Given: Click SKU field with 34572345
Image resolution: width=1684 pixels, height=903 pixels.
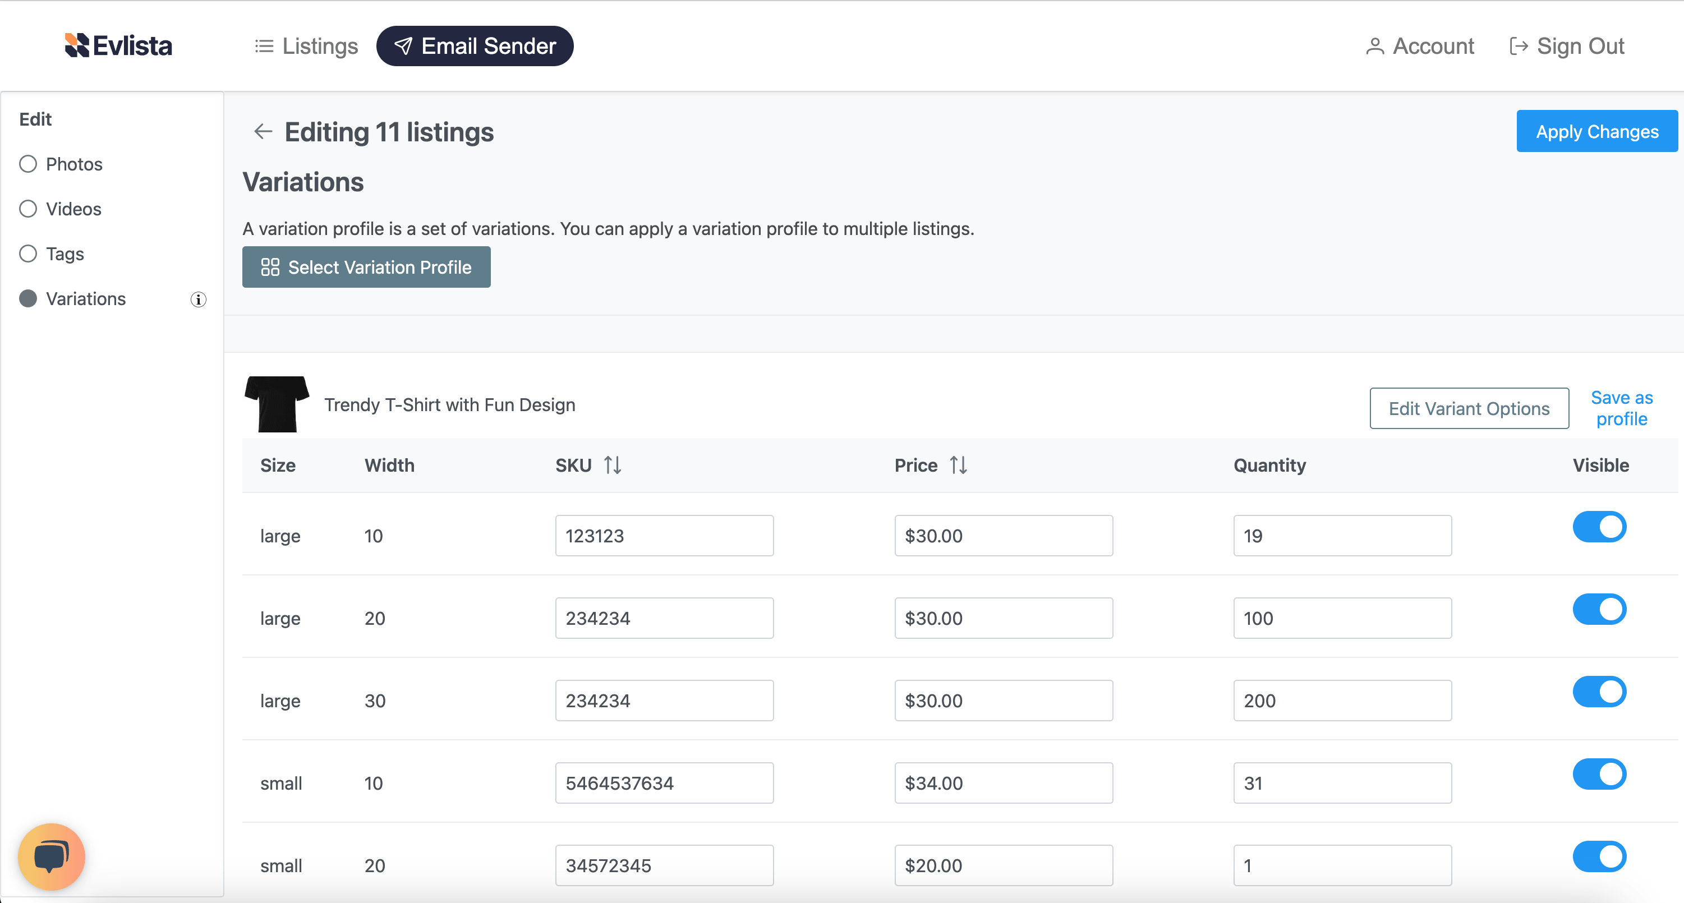Looking at the screenshot, I should point(664,865).
